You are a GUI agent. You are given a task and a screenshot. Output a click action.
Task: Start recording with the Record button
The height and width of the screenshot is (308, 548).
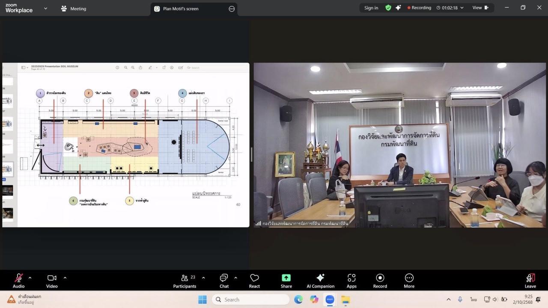pos(380,281)
